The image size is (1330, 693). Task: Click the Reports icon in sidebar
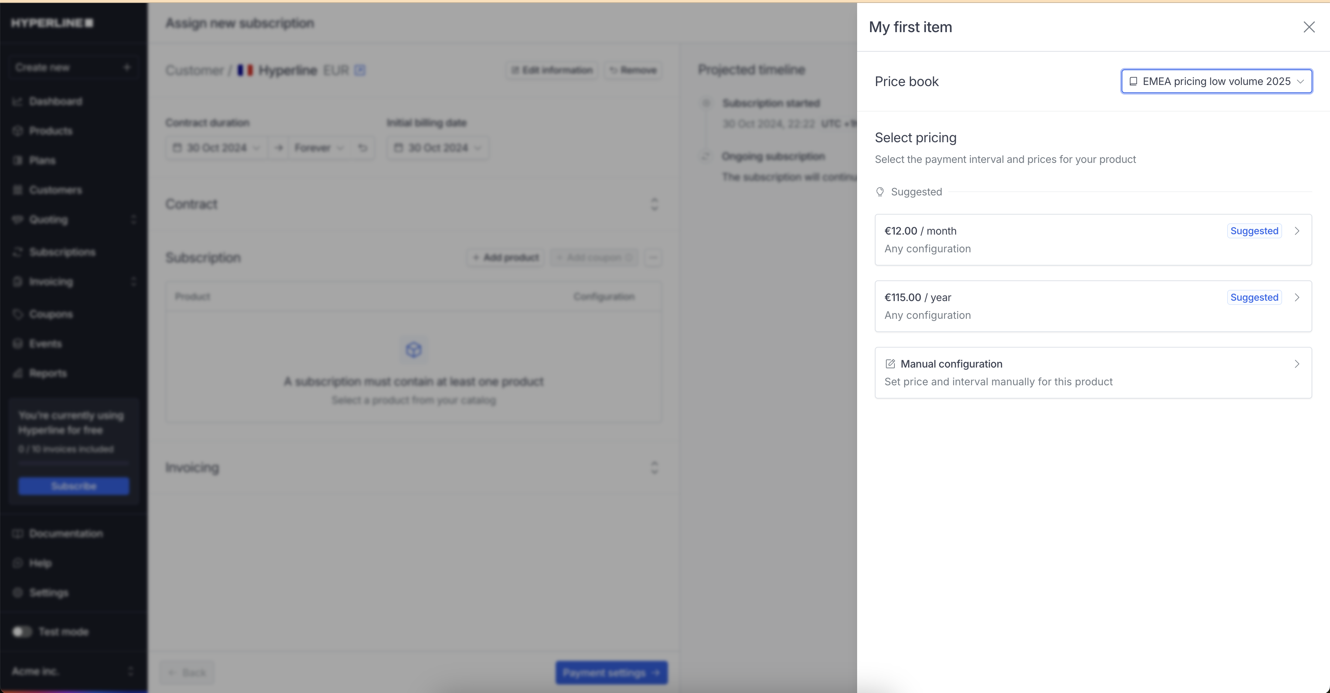click(x=18, y=373)
